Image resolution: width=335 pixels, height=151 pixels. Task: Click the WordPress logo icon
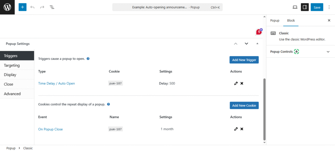pos(7,7)
